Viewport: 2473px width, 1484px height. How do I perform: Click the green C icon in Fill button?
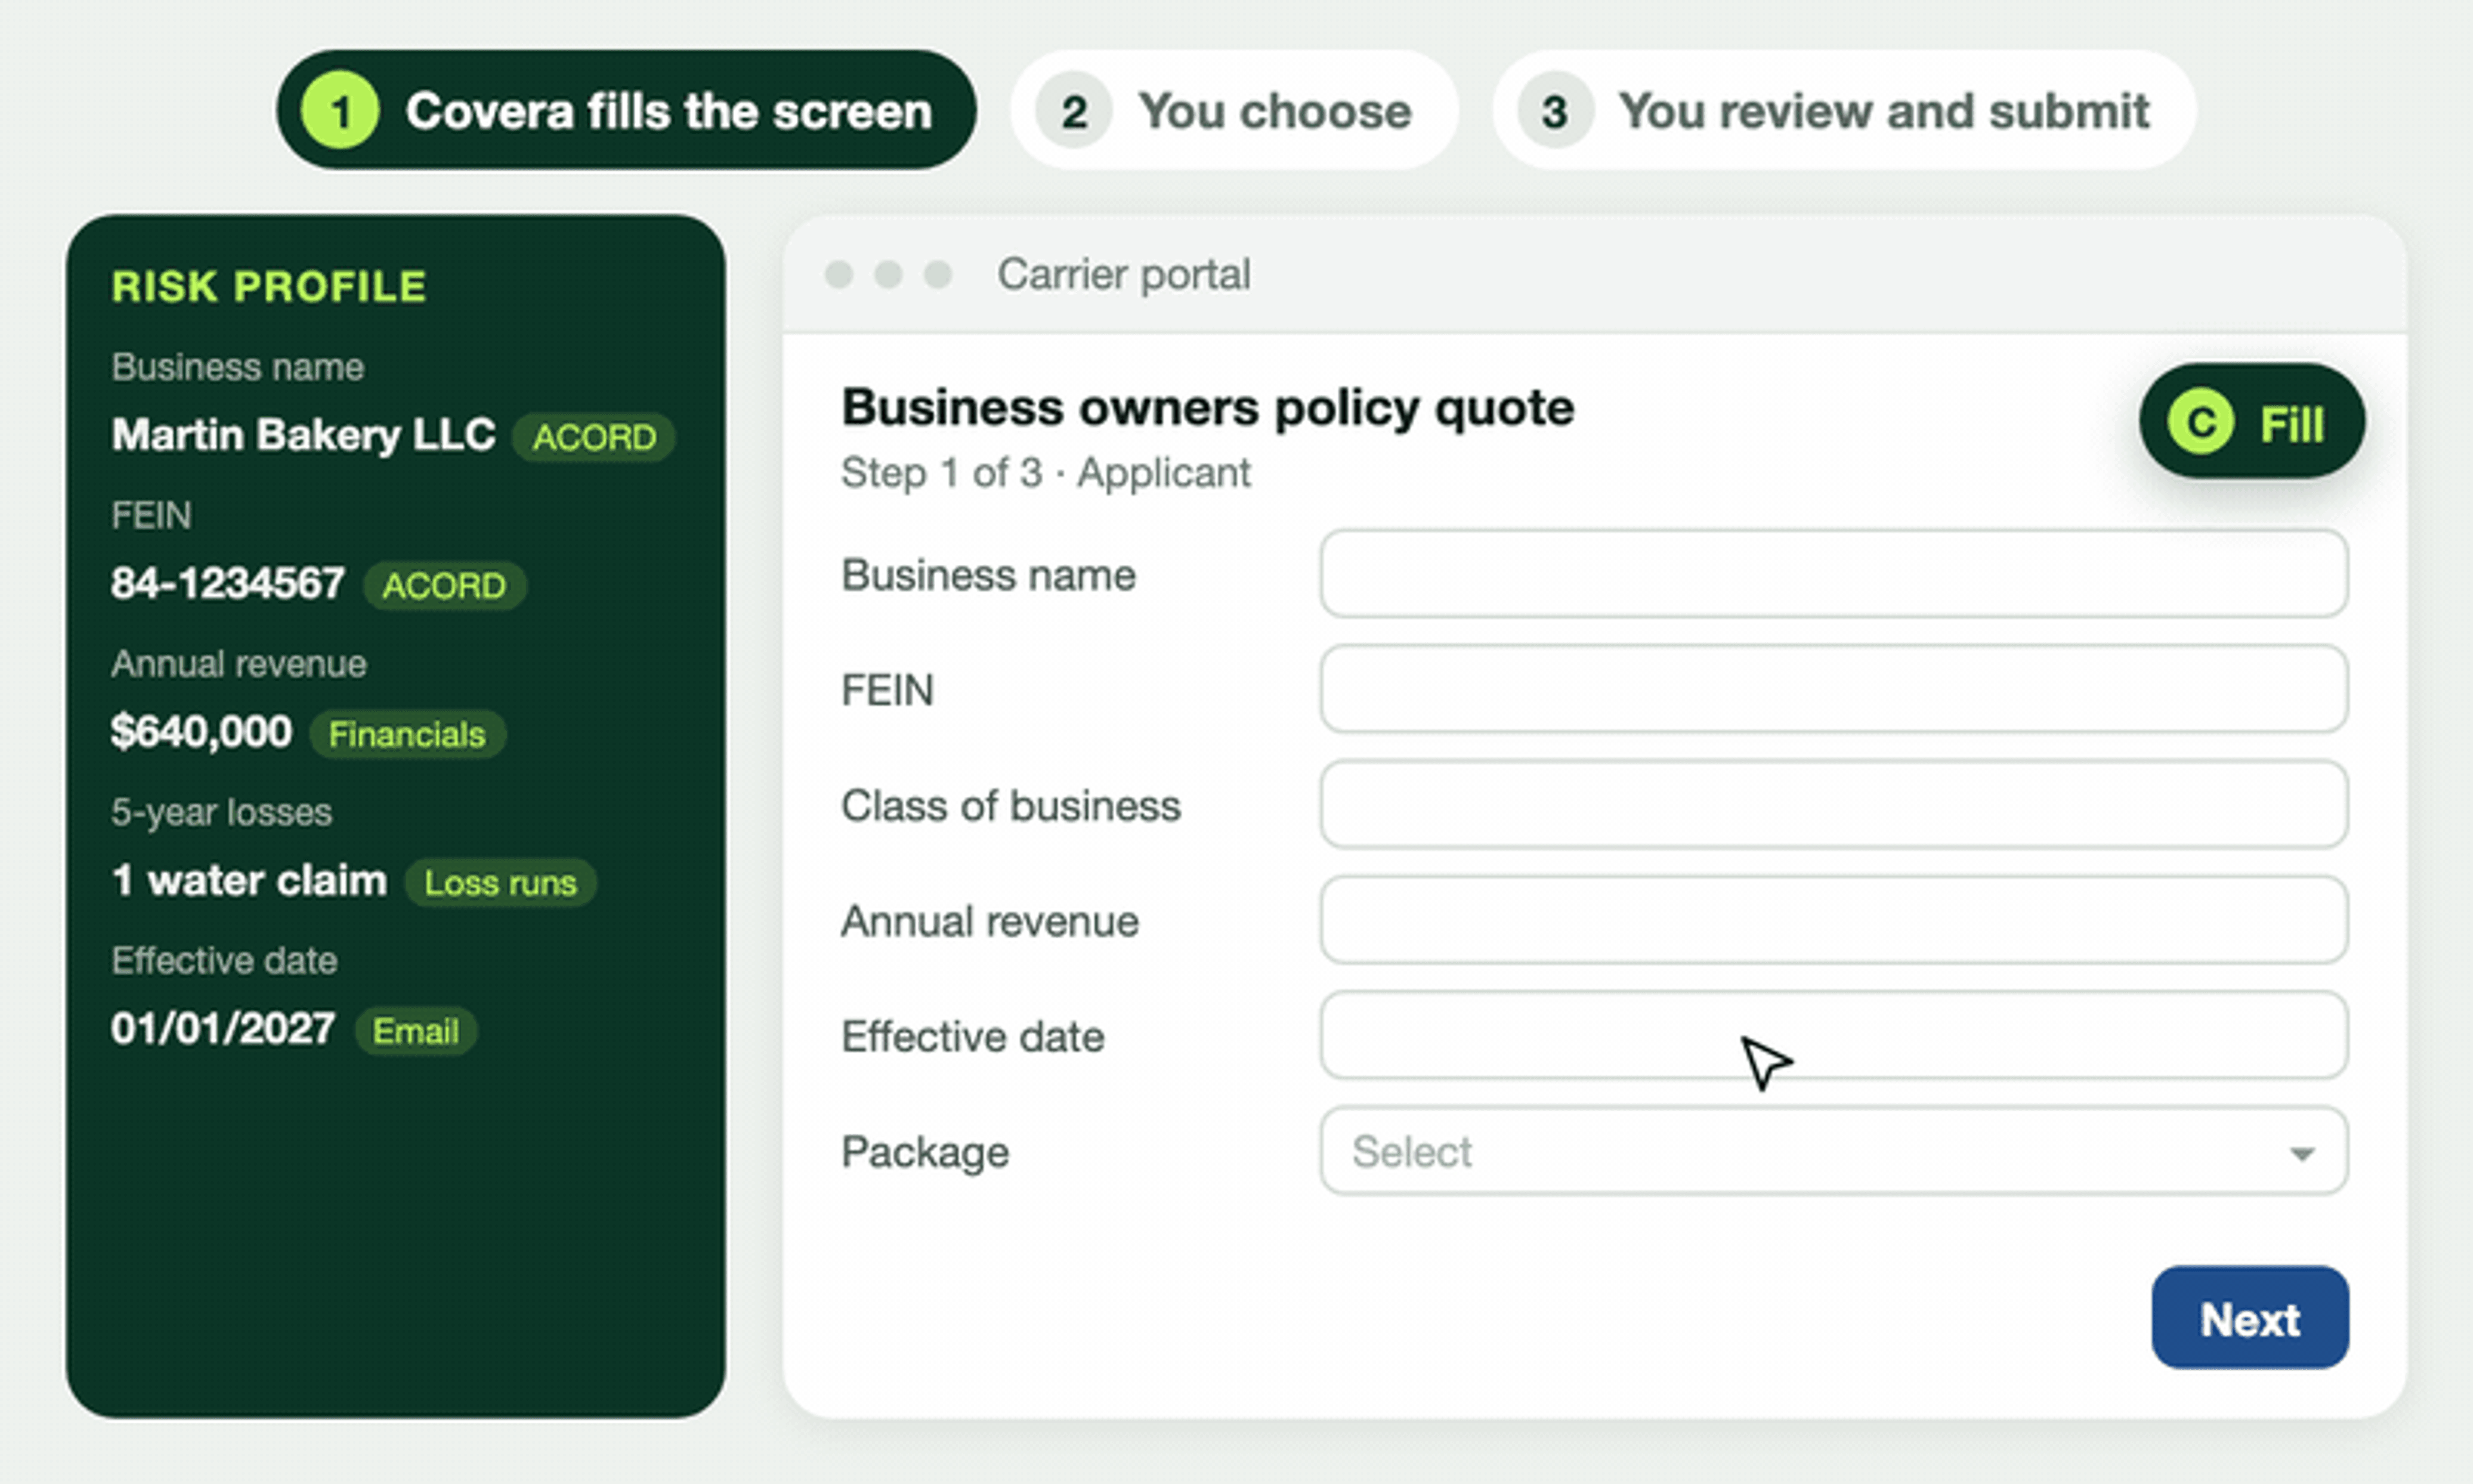coord(2200,422)
